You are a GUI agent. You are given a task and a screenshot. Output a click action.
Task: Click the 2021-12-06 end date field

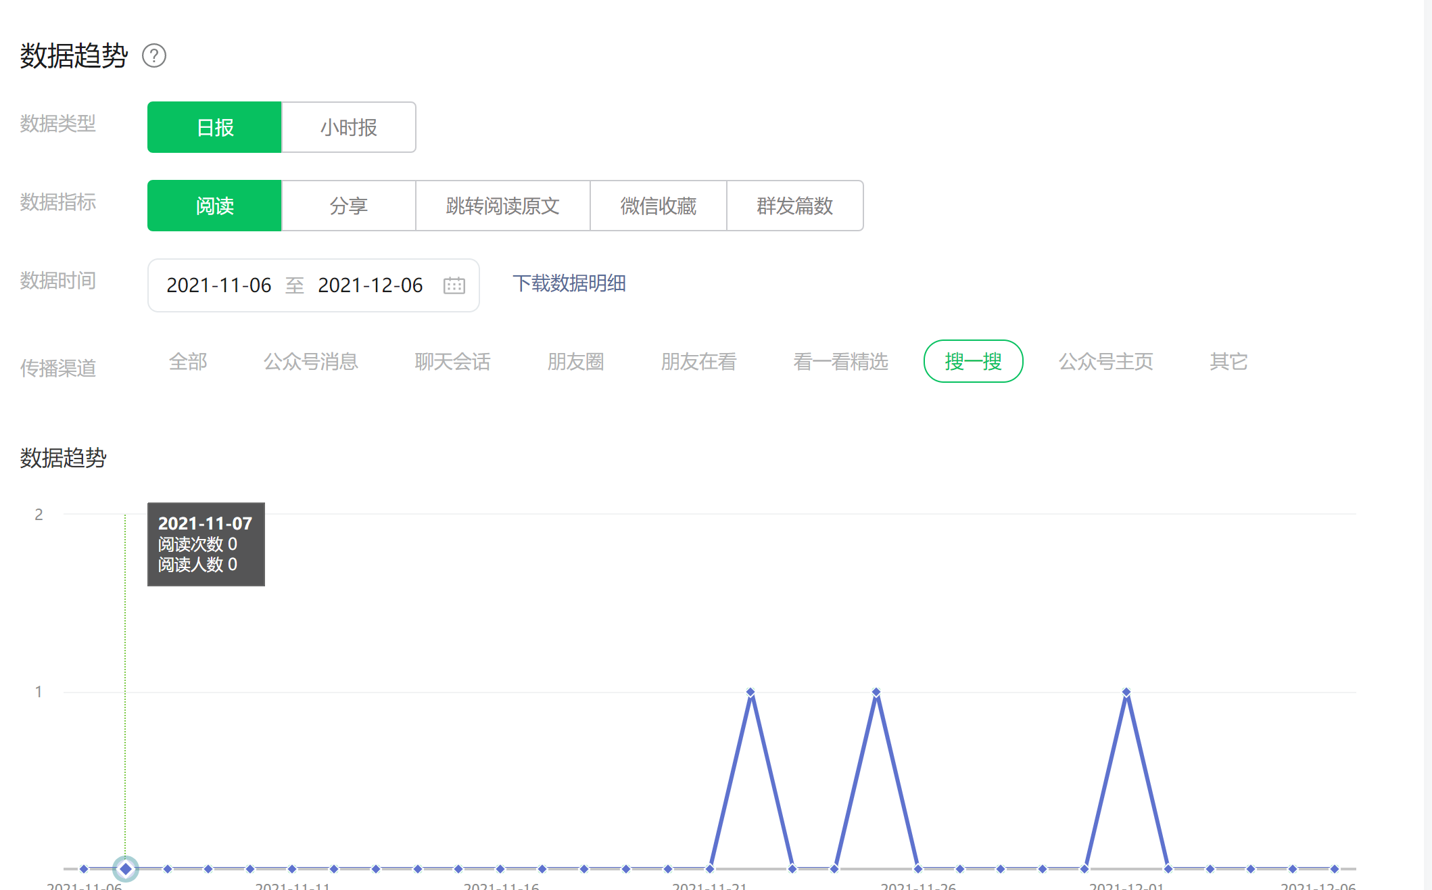370,285
